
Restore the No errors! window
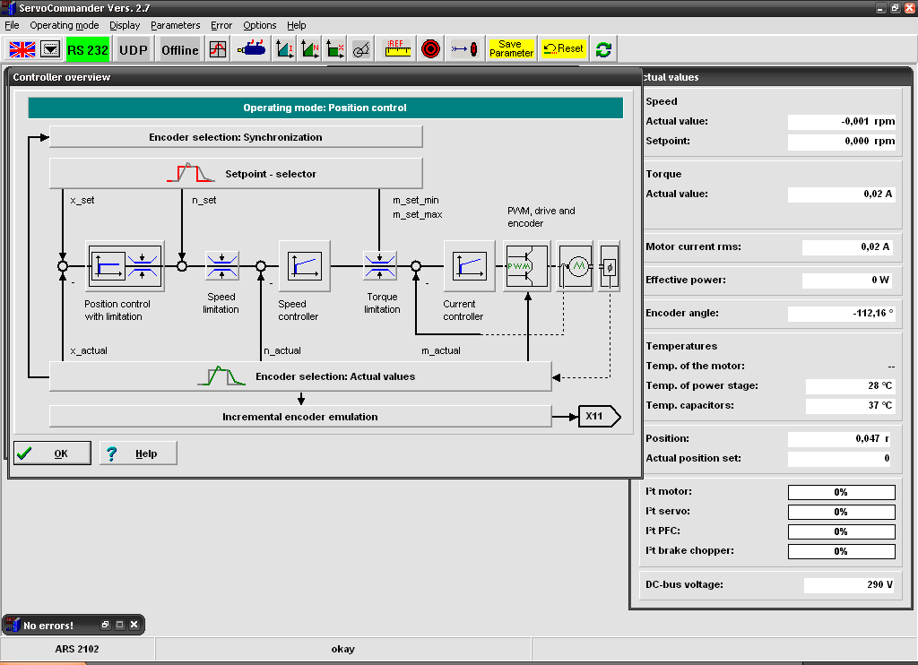click(106, 625)
